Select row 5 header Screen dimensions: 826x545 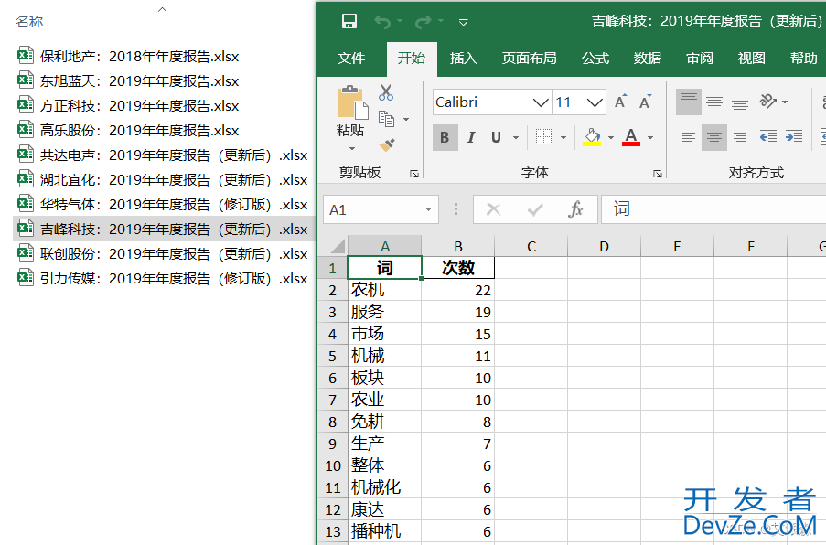click(x=332, y=356)
